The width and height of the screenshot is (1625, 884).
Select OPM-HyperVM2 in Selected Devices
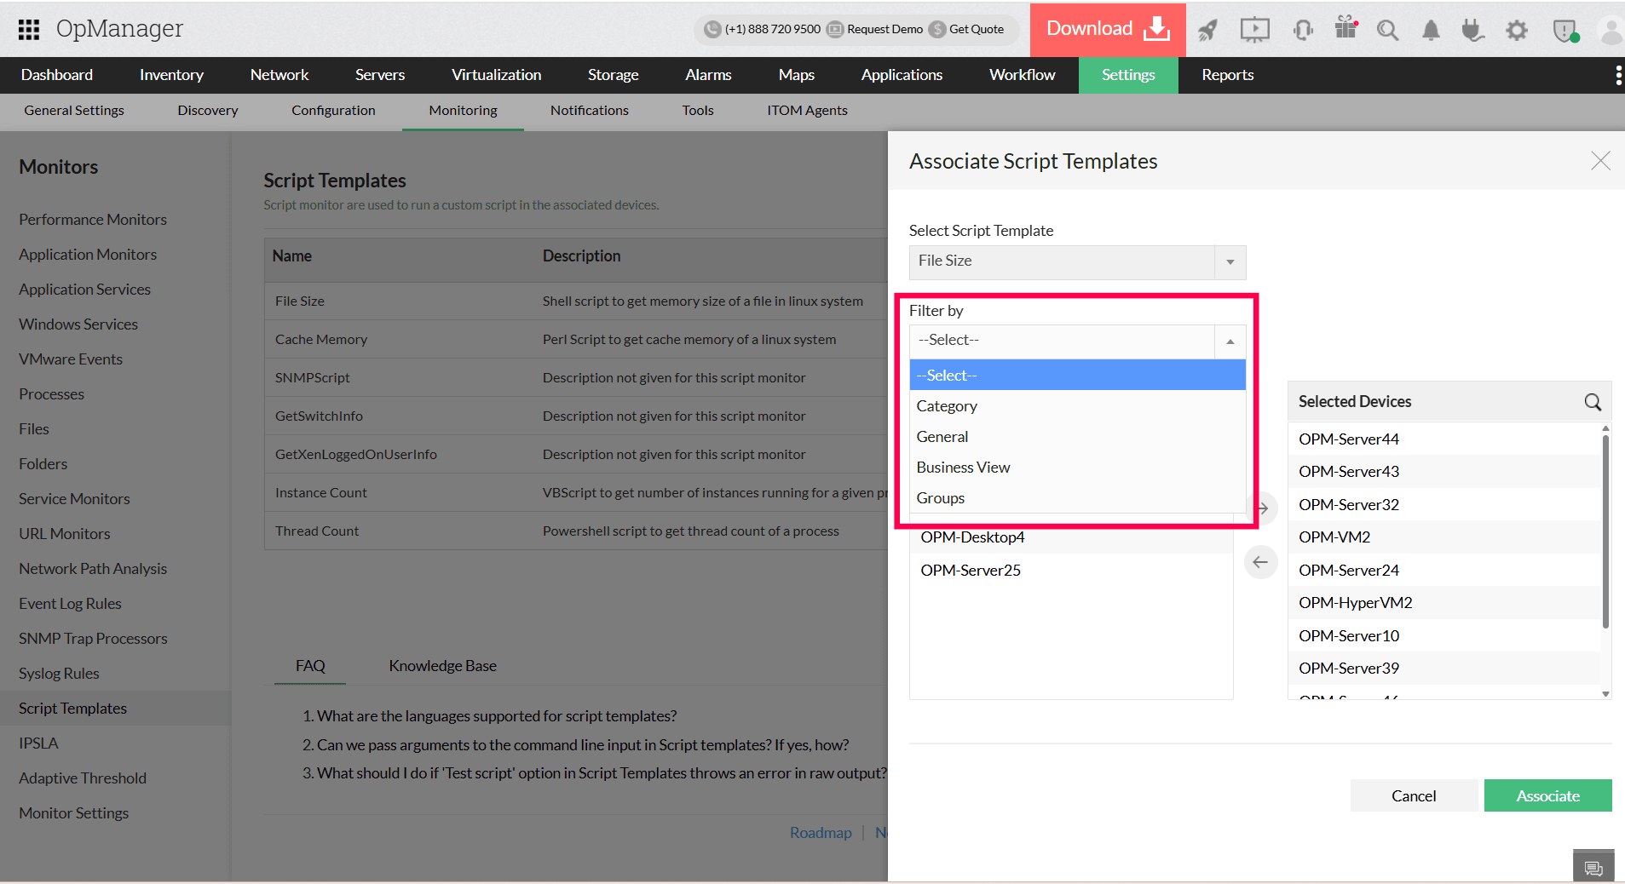pos(1443,603)
